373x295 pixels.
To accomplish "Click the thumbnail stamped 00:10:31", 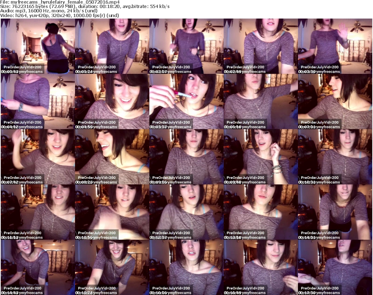I will (x=335, y=157).
